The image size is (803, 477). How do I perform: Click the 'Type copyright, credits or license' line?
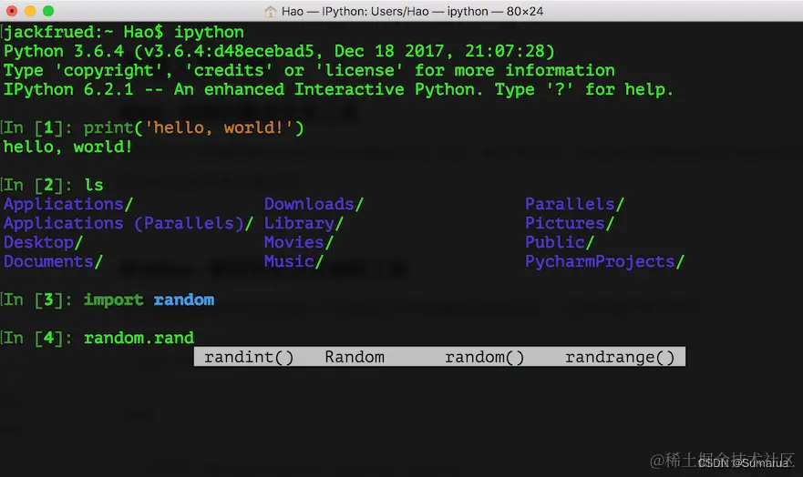tap(309, 71)
